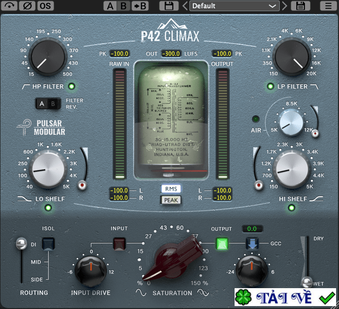Click the AIR gain red slider handle

pyautogui.click(x=315, y=134)
